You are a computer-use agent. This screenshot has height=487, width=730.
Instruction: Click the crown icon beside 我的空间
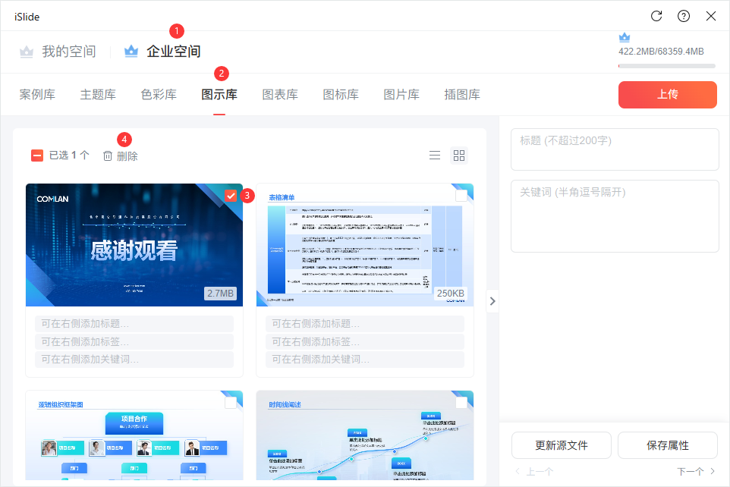(27, 52)
